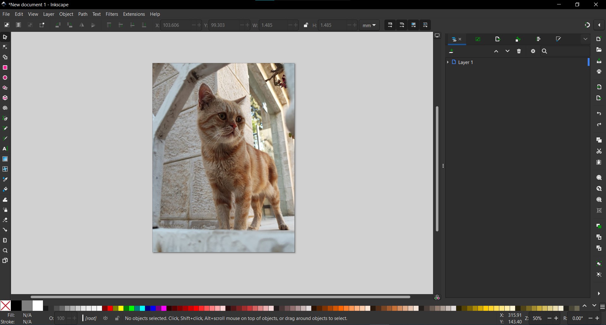Toggle scale stroke width with object
606x325 pixels.
[x=390, y=25]
